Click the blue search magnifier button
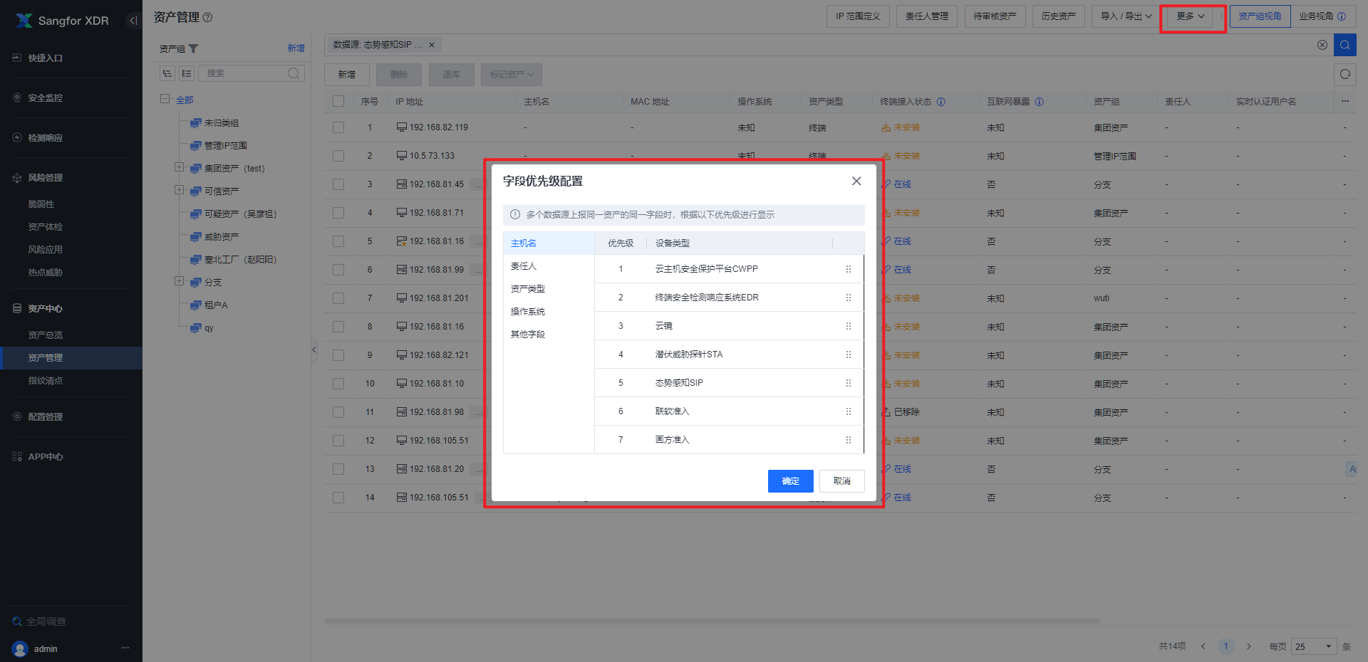The height and width of the screenshot is (662, 1368). (1344, 45)
